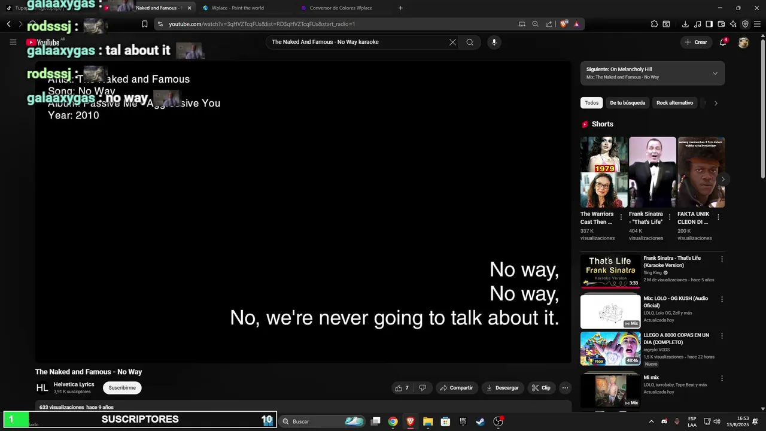Open Epic Games Launcher from taskbar
766x431 pixels.
pyautogui.click(x=463, y=421)
